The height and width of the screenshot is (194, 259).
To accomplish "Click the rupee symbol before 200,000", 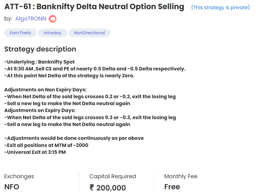I will click(91, 188).
